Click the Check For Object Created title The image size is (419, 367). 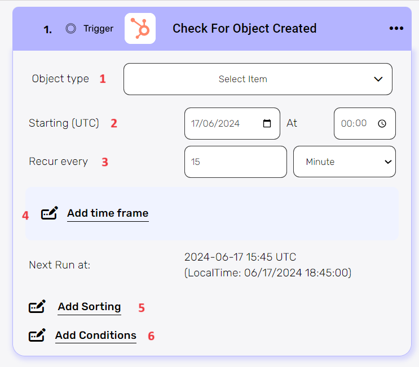(x=244, y=29)
